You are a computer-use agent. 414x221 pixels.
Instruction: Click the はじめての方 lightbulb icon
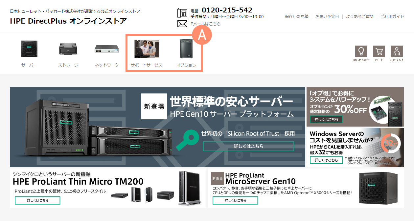tap(361, 51)
